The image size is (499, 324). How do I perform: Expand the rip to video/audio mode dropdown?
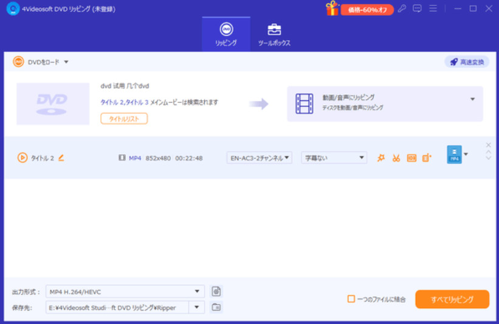(473, 99)
